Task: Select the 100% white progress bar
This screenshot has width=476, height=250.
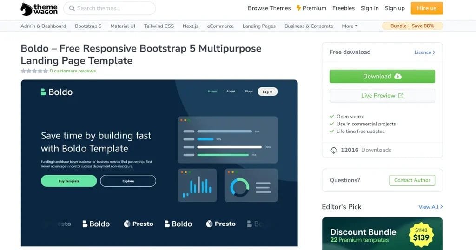Action: 230,147
